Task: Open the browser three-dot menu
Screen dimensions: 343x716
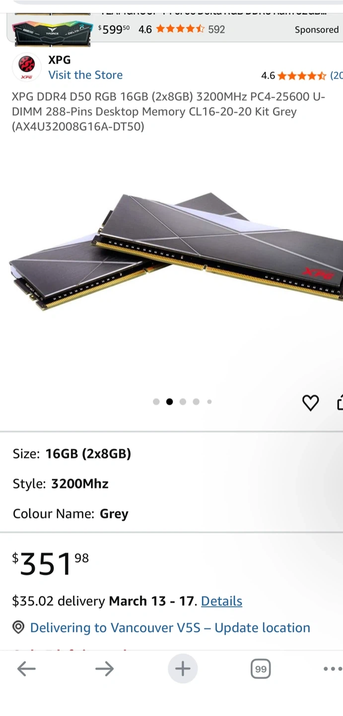Action: 333,669
